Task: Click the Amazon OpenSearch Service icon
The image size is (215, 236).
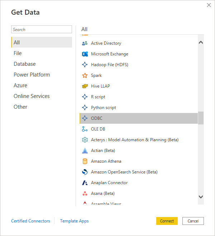Action: click(85, 172)
